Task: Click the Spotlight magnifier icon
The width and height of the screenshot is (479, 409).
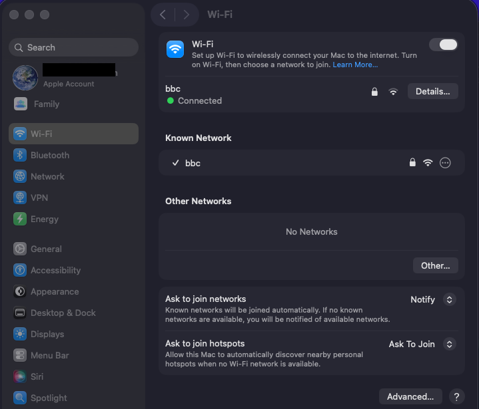Action: pos(20,398)
